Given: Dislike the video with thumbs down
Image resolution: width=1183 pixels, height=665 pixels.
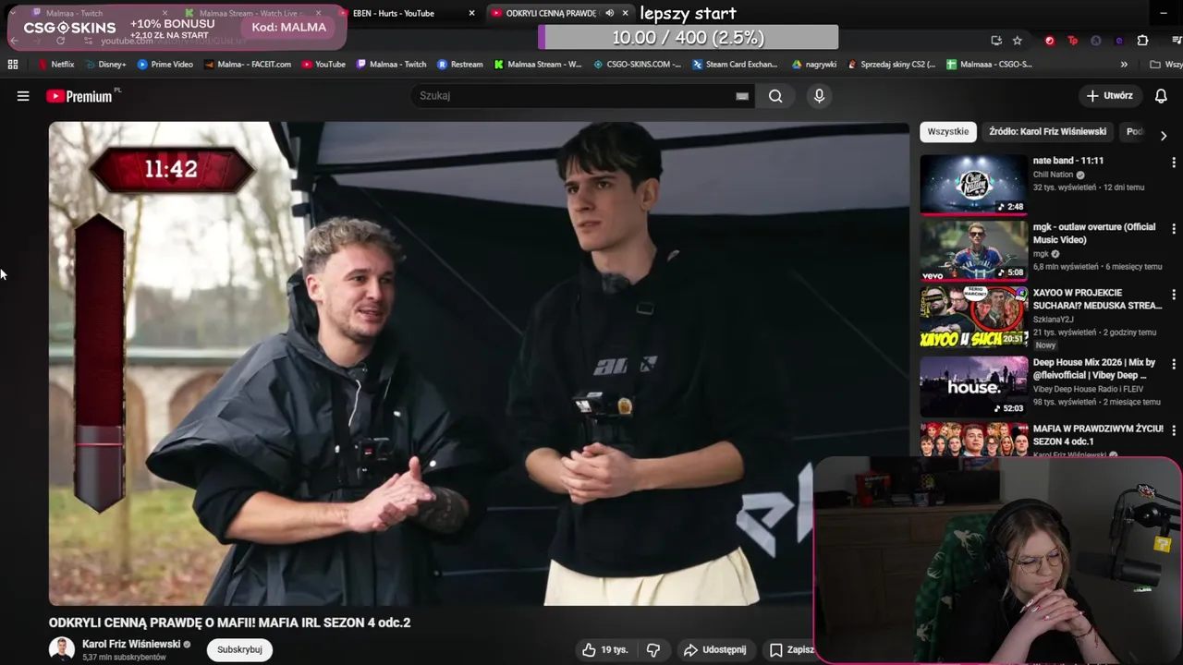Looking at the screenshot, I should (653, 650).
